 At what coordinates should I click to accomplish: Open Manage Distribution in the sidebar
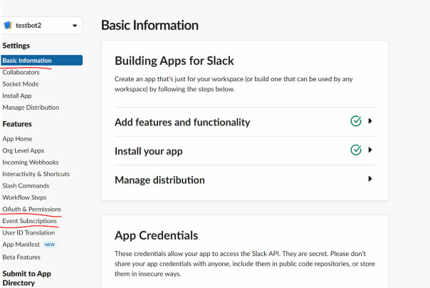(x=31, y=108)
